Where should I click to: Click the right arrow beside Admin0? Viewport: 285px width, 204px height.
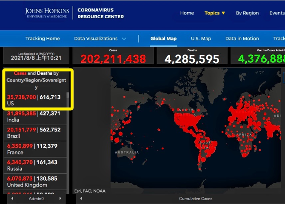pos(60,198)
